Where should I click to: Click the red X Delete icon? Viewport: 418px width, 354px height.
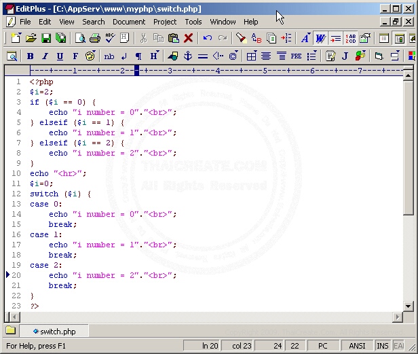(189, 39)
